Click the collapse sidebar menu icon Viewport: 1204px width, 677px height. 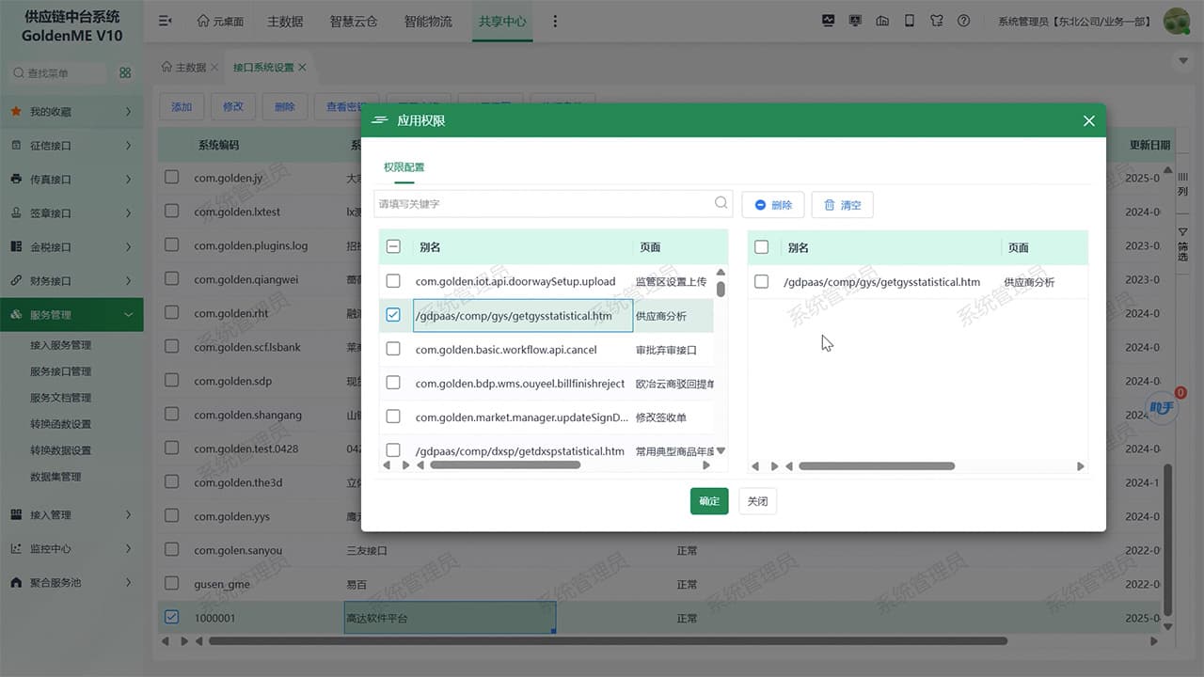click(165, 21)
